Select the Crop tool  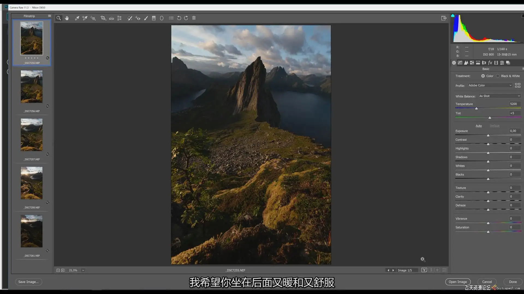[103, 18]
